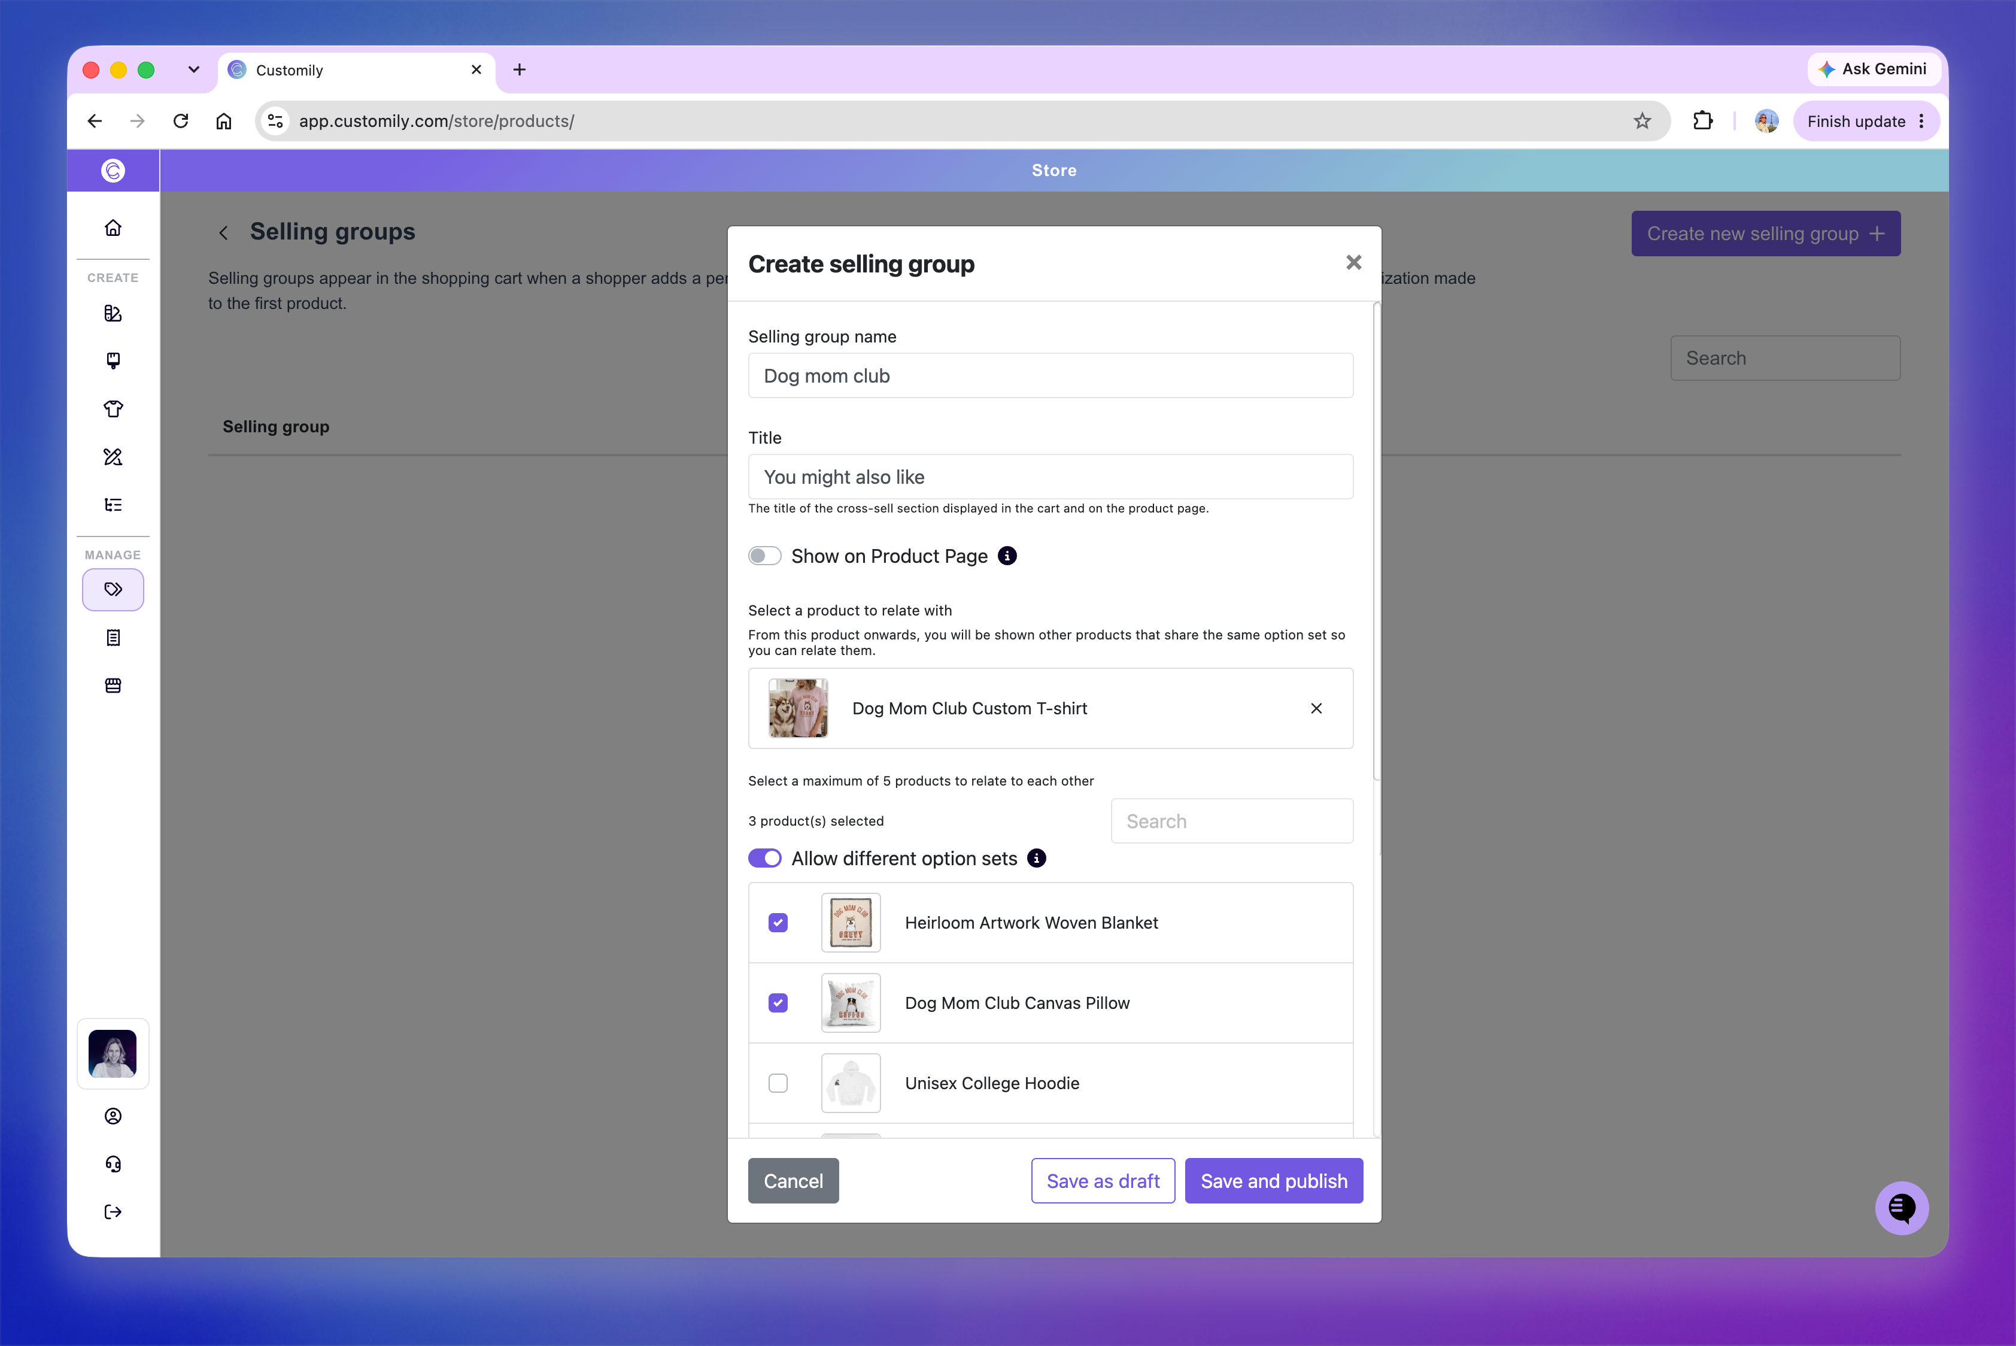This screenshot has width=2016, height=1346.
Task: Click the Dog Mom Club Canvas Pillow thumbnail
Action: point(851,1003)
